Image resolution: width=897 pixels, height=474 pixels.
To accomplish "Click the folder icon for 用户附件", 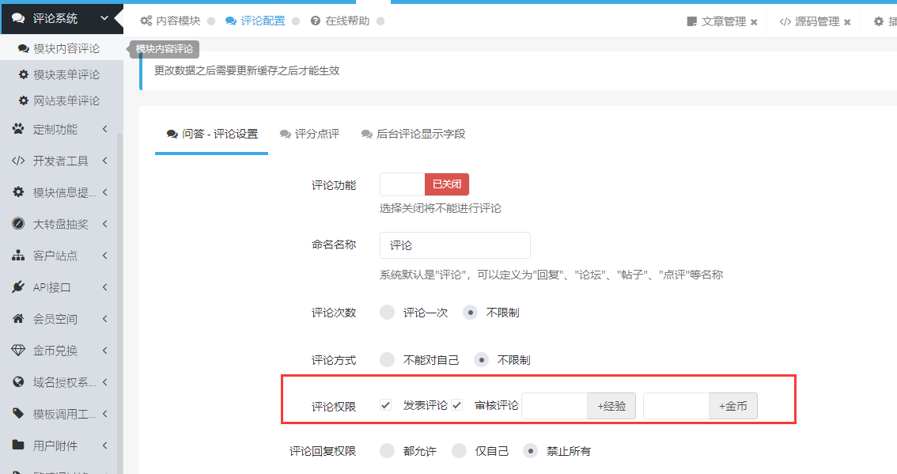I will [x=18, y=445].
